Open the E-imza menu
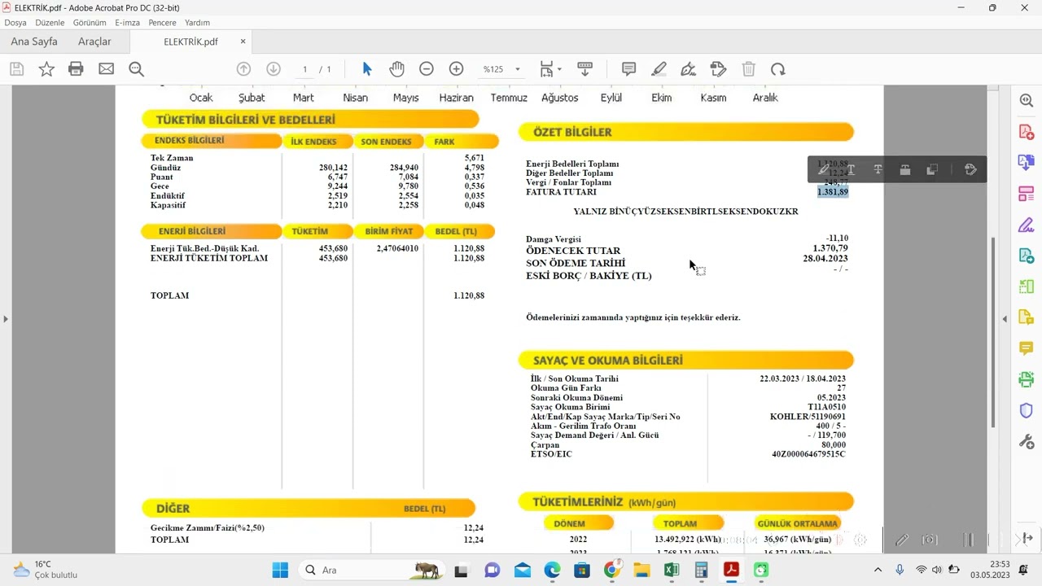Image resolution: width=1042 pixels, height=586 pixels. click(x=128, y=23)
